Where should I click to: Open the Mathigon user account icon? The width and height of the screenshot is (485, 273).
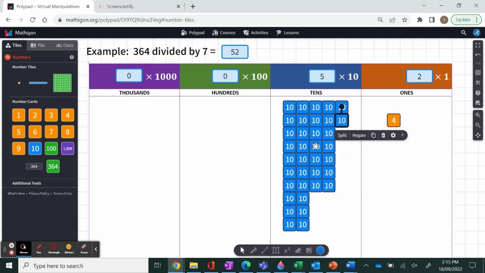click(x=477, y=33)
